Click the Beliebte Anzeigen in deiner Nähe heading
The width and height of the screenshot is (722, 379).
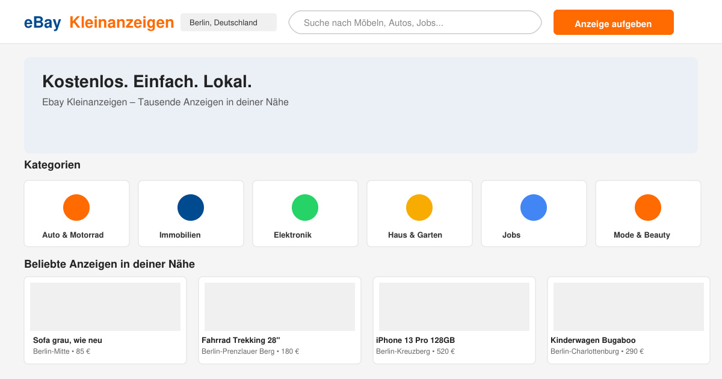pyautogui.click(x=110, y=264)
